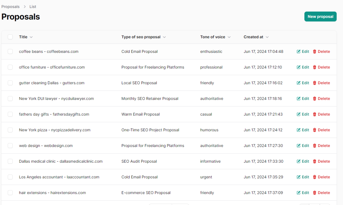
Task: Tick the New York DUI lawyer checkbox
Action: tap(10, 98)
